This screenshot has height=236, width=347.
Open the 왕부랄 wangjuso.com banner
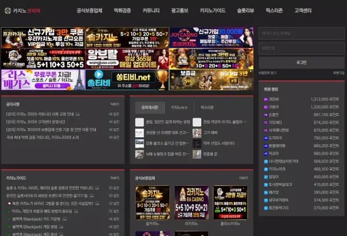(127, 59)
